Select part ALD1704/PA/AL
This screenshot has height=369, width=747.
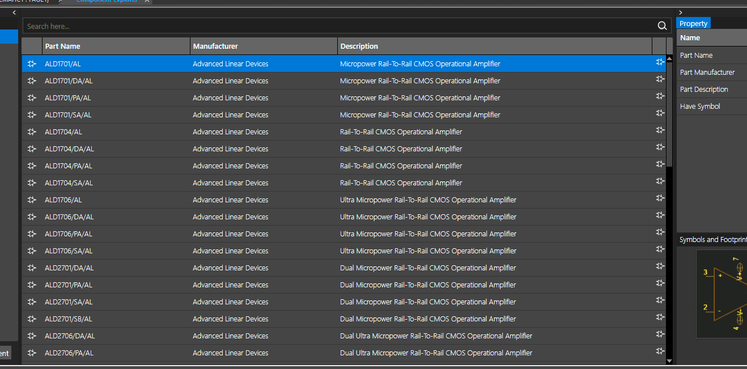click(69, 166)
